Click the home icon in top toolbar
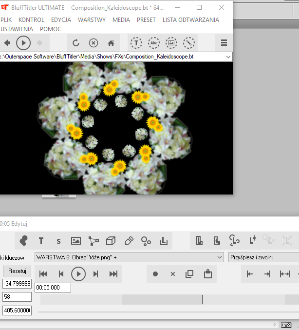 [x=111, y=43]
